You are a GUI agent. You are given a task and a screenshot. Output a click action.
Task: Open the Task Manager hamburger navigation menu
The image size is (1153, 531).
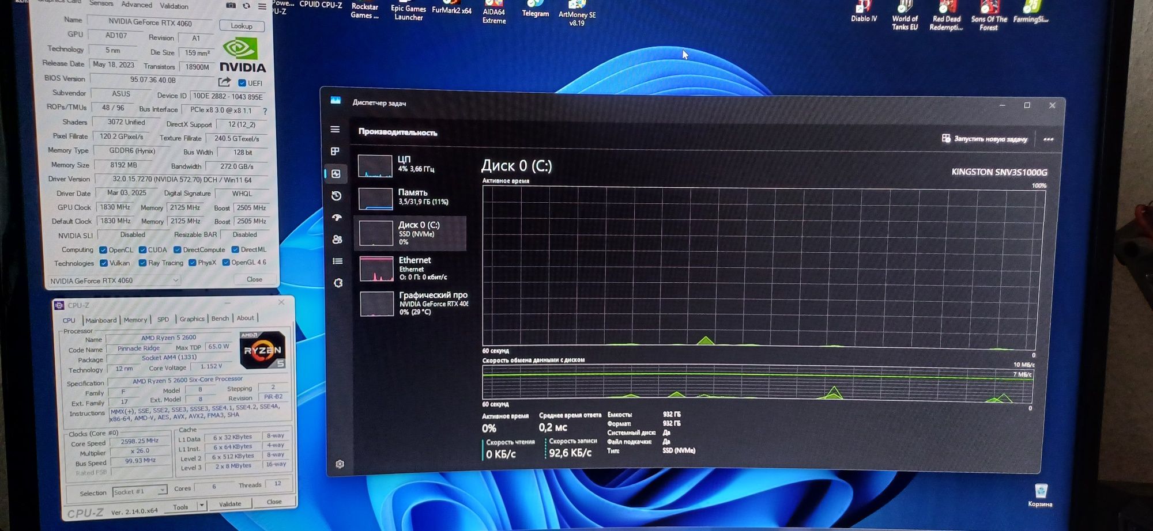[335, 130]
